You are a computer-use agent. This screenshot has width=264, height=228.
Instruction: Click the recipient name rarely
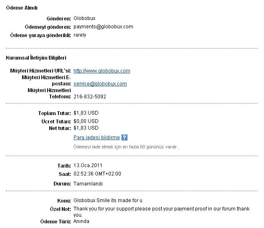[x=80, y=35]
